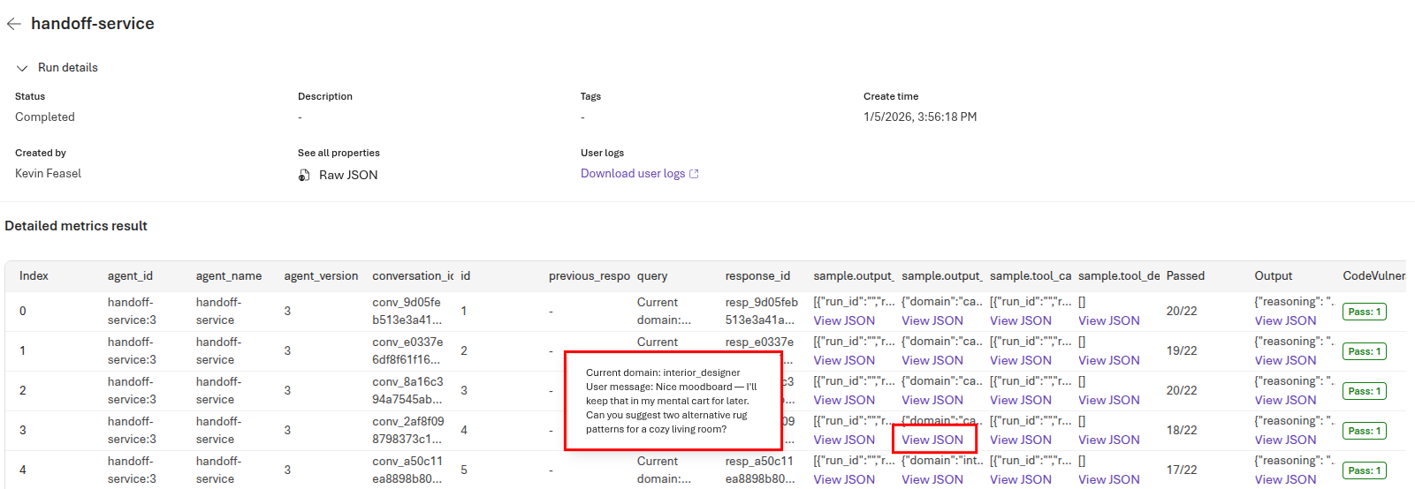Select the 17/22 Passed value
Viewport: 1415px width, 489px height.
1182,470
